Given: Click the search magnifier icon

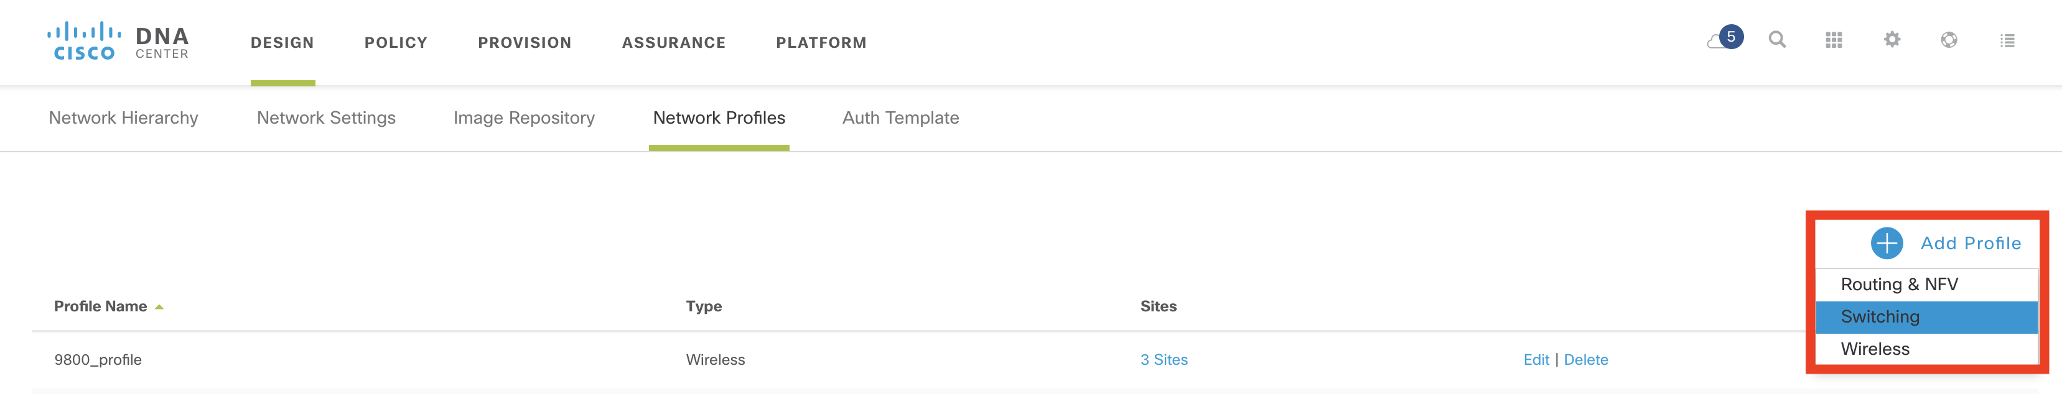Looking at the screenshot, I should tap(1777, 40).
